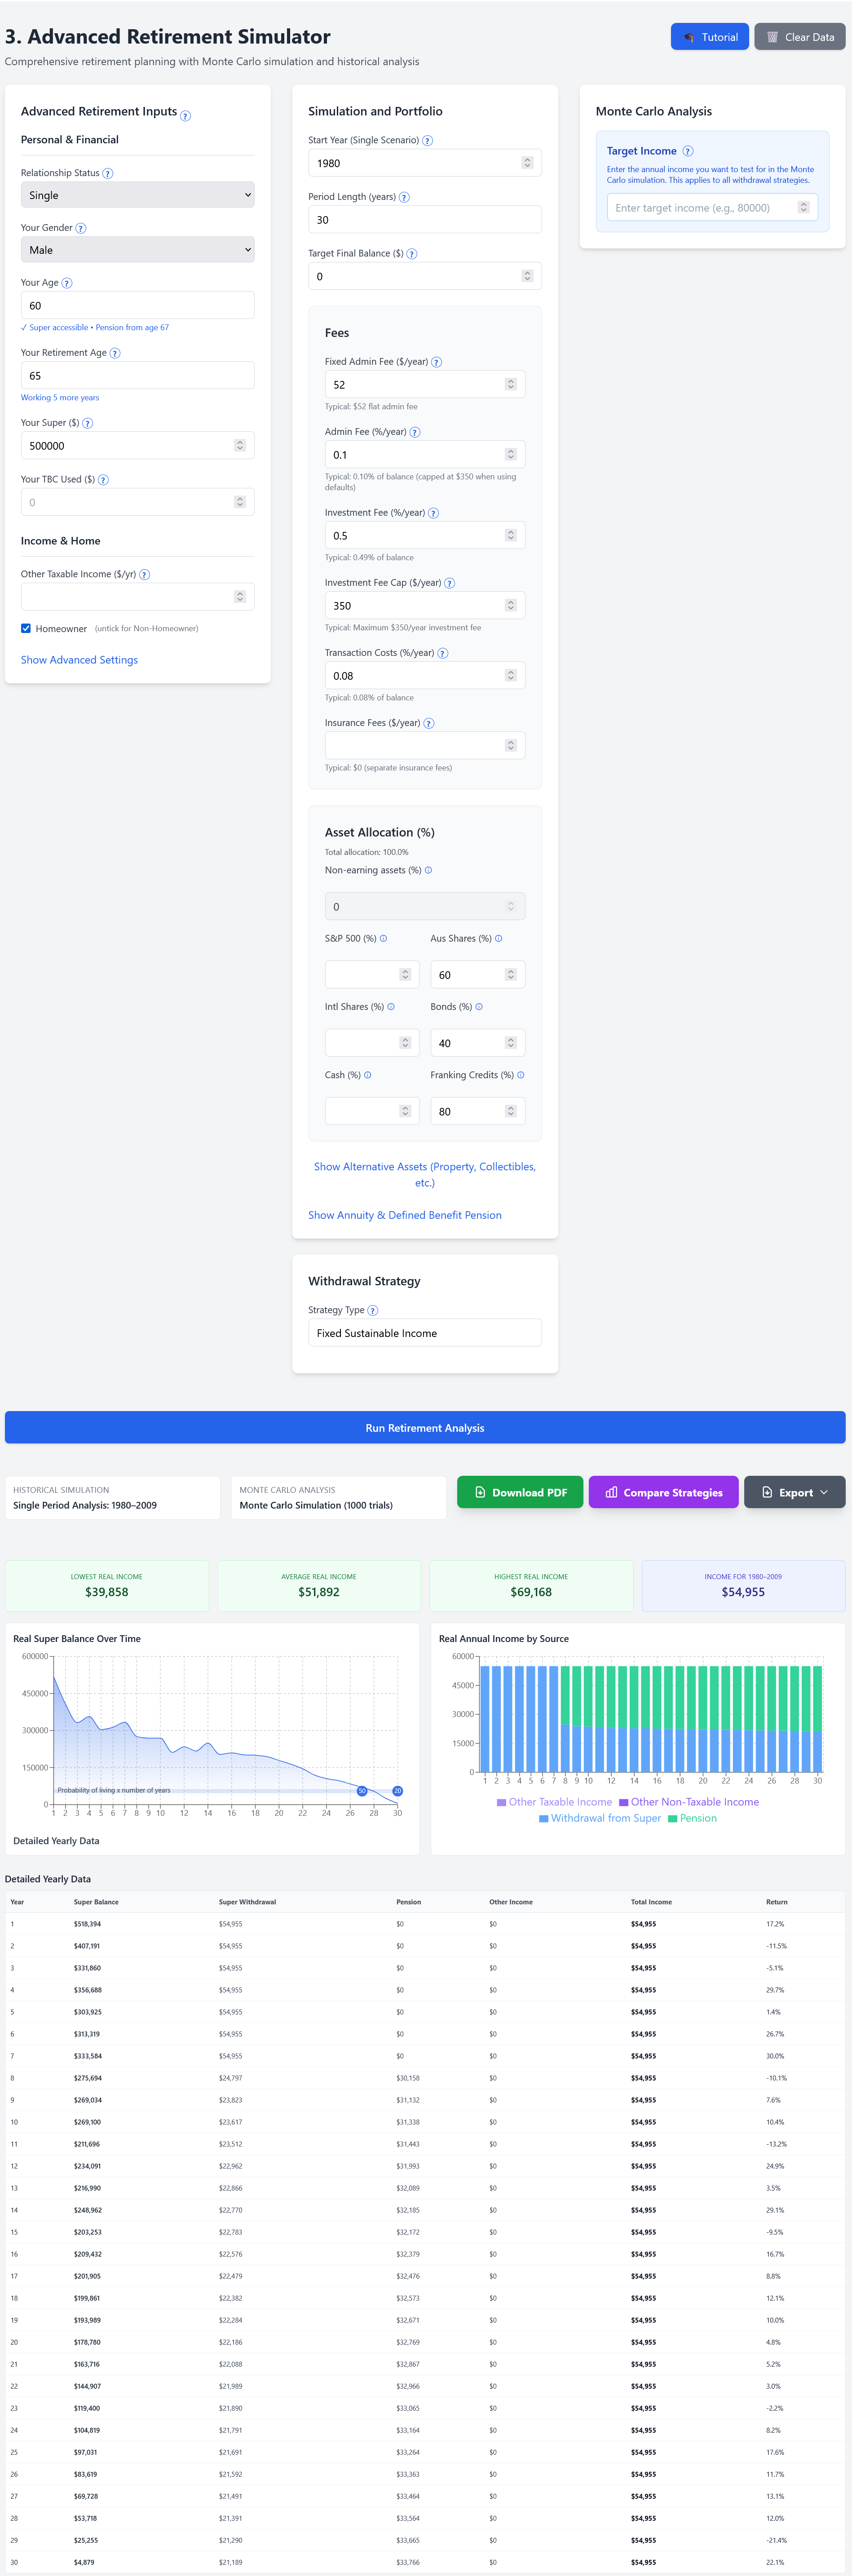Click help icon beside Target Income heading
This screenshot has height=2576, width=852.
click(x=688, y=152)
